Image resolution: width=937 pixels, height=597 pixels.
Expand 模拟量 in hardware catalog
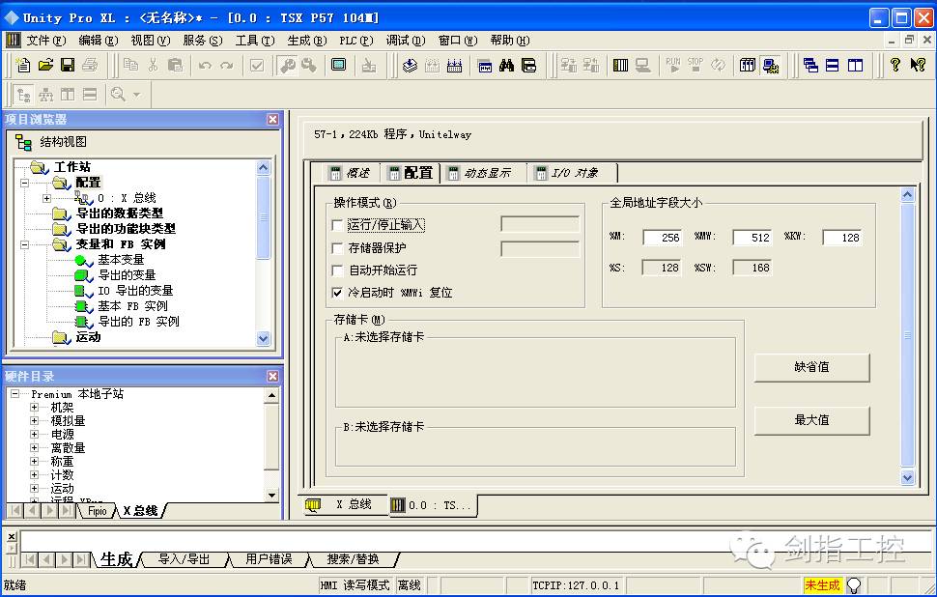point(35,421)
